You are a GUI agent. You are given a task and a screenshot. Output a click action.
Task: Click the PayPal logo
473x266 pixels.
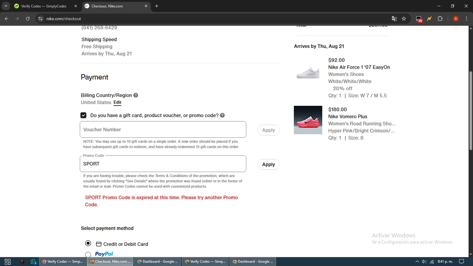(104, 254)
